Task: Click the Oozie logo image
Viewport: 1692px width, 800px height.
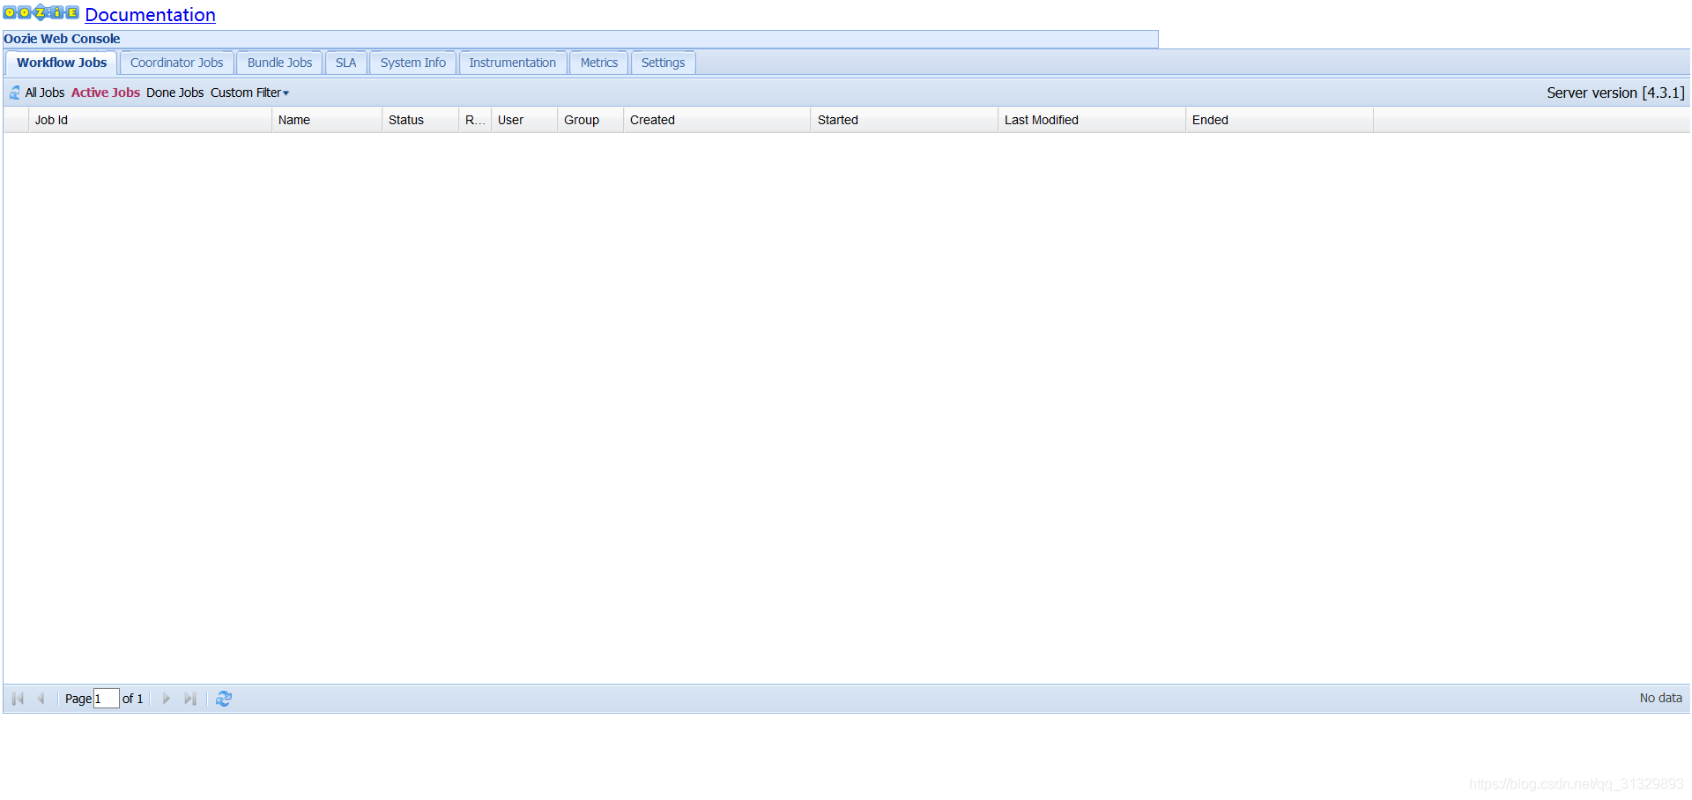Action: pyautogui.click(x=41, y=12)
